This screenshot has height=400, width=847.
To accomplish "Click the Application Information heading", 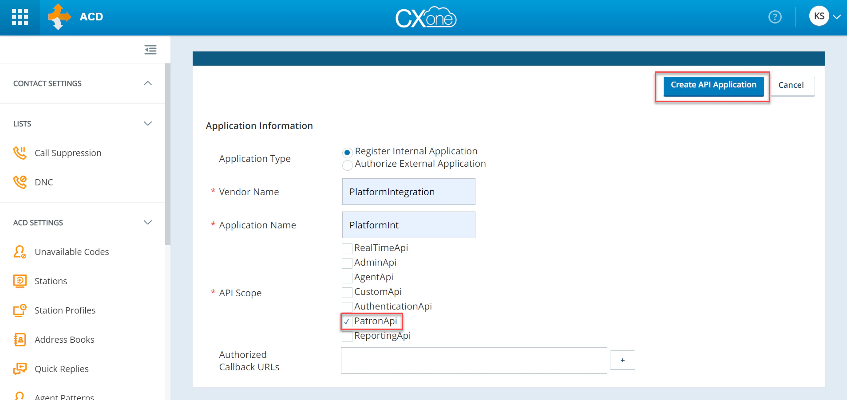I will [x=259, y=126].
